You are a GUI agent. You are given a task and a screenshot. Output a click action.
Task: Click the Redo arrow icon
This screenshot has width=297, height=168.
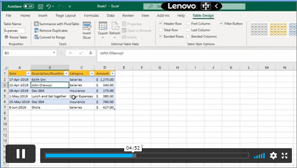coord(60,6)
